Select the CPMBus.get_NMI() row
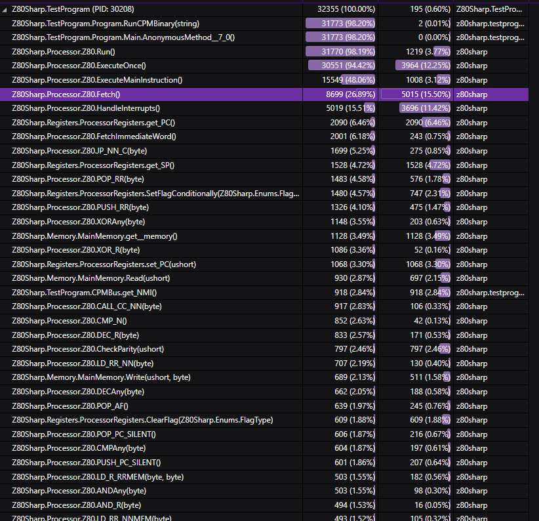The image size is (539, 521). [264, 293]
